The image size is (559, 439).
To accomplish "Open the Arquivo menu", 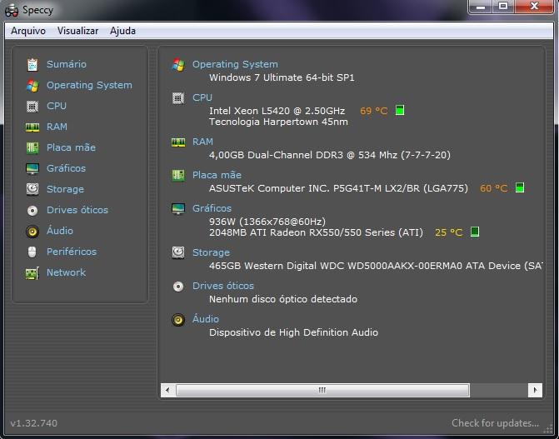I will tap(28, 31).
